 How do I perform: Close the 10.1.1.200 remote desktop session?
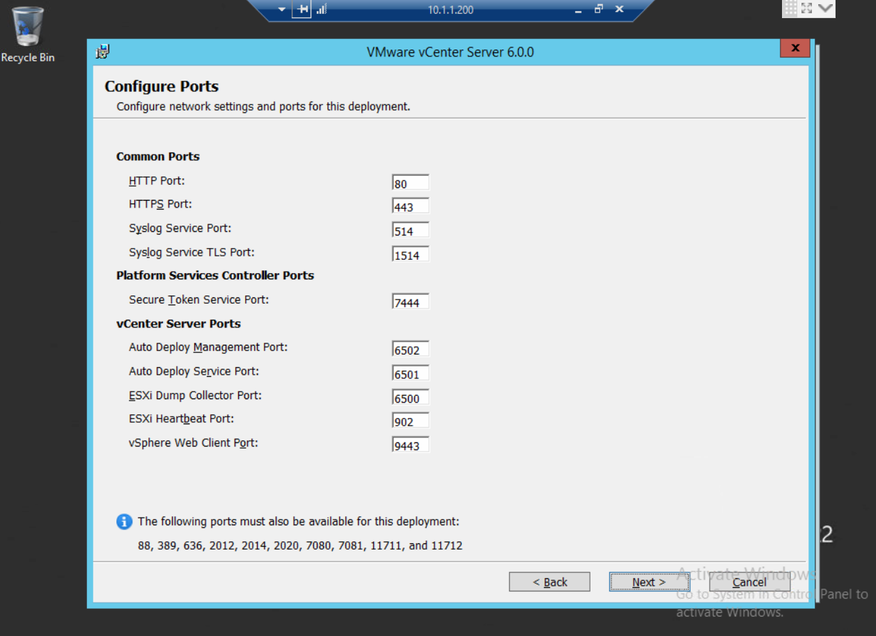tap(619, 9)
